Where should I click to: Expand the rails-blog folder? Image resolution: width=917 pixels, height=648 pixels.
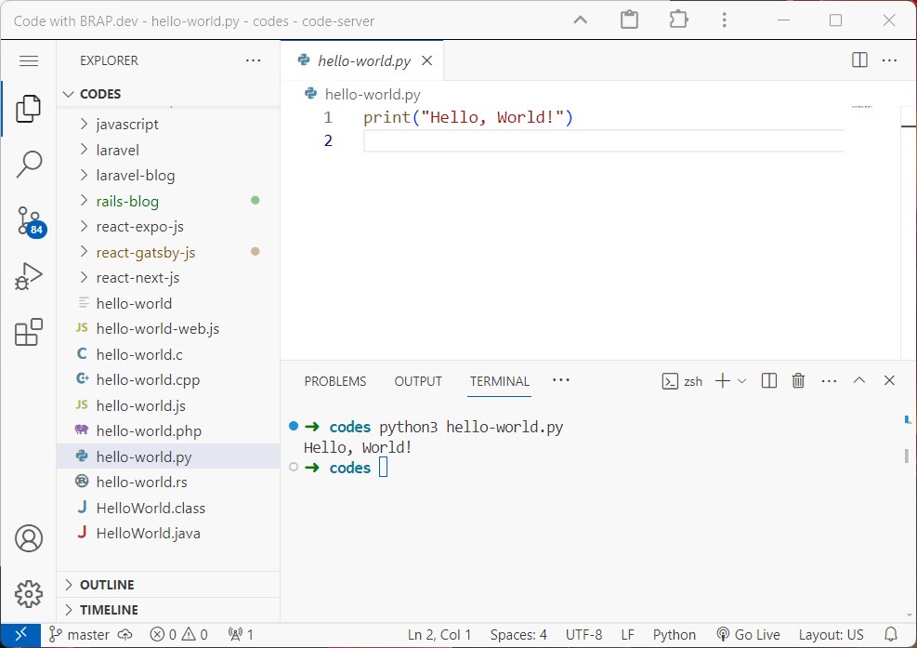[127, 201]
